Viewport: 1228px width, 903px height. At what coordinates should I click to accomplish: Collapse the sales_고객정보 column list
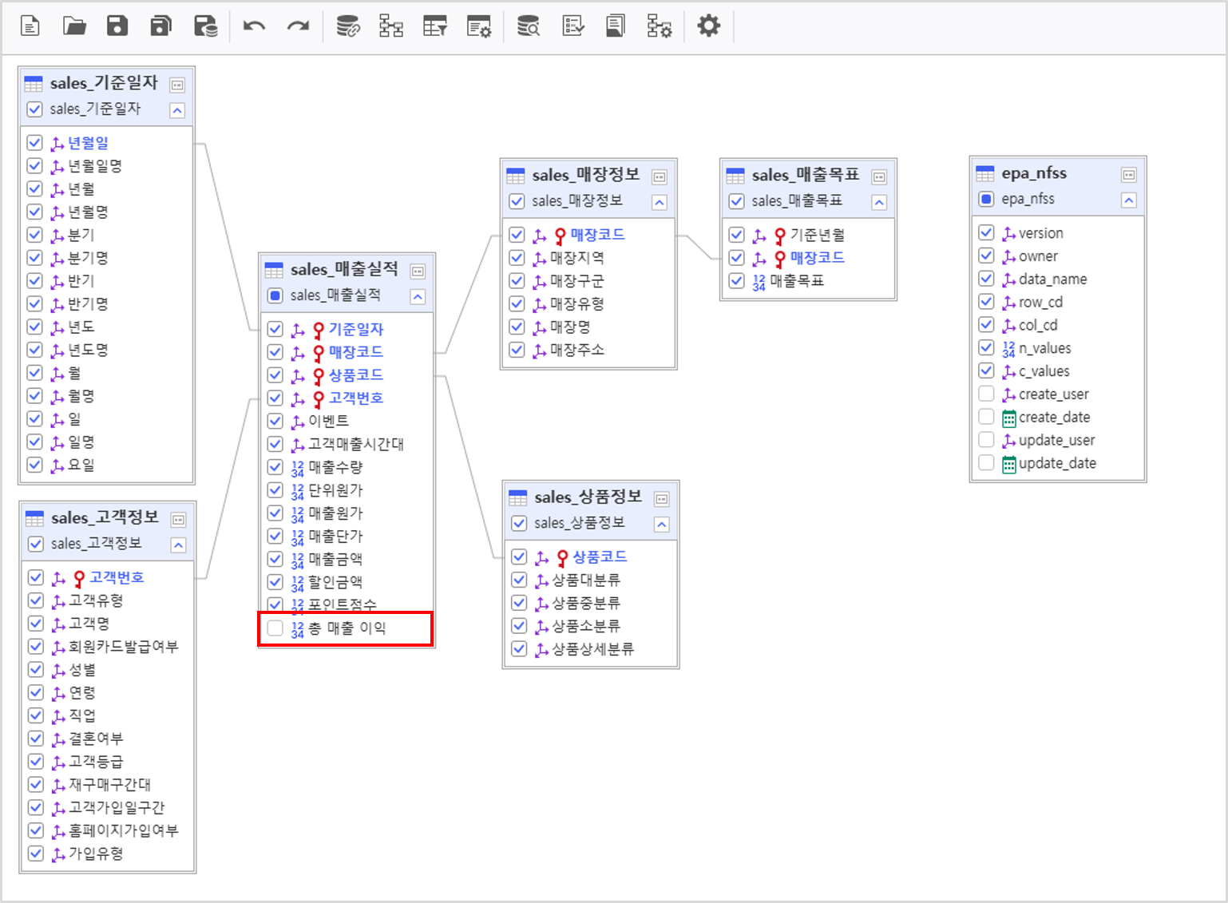[x=179, y=545]
